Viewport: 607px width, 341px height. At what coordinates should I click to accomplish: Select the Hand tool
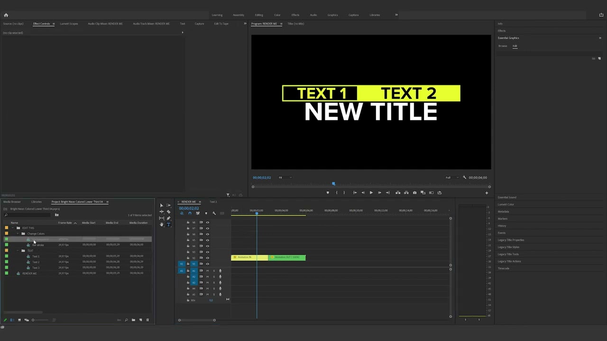[161, 224]
